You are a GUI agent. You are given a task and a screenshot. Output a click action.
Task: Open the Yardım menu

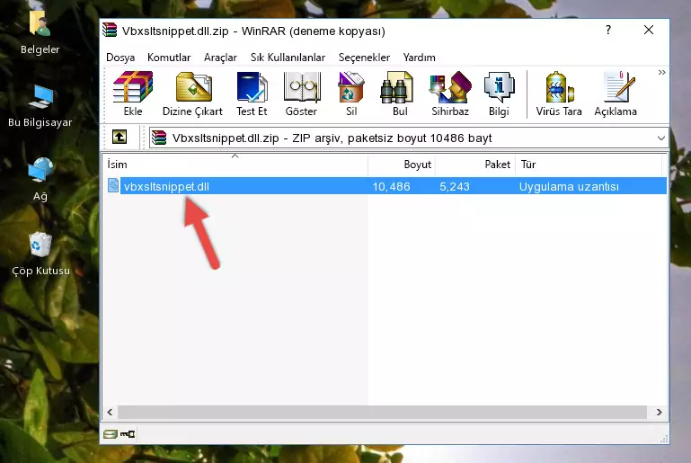[419, 58]
